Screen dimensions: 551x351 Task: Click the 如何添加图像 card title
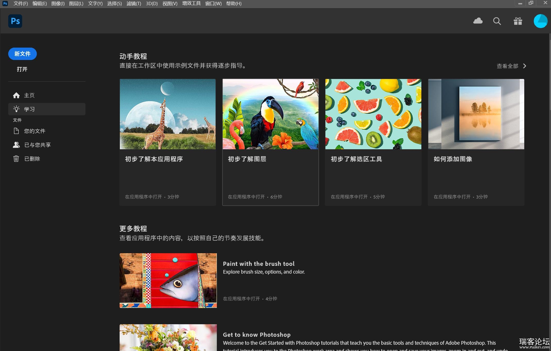click(453, 159)
